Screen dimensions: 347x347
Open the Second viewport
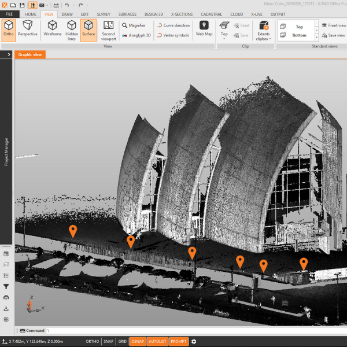pos(108,29)
